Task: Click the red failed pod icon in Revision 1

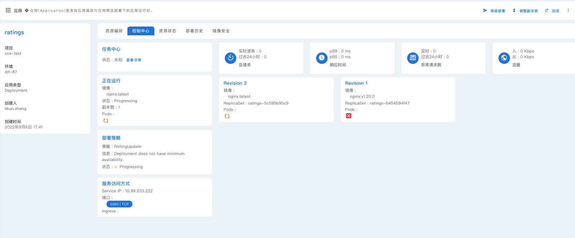Action: click(x=349, y=116)
